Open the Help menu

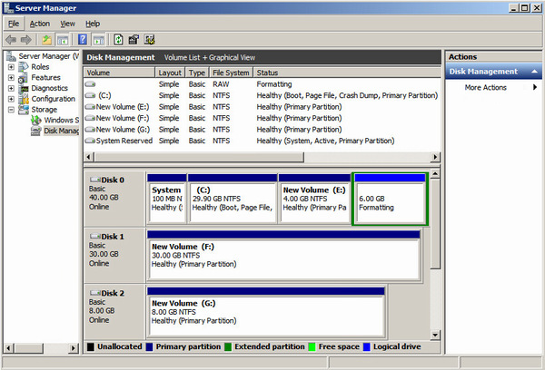click(x=93, y=24)
